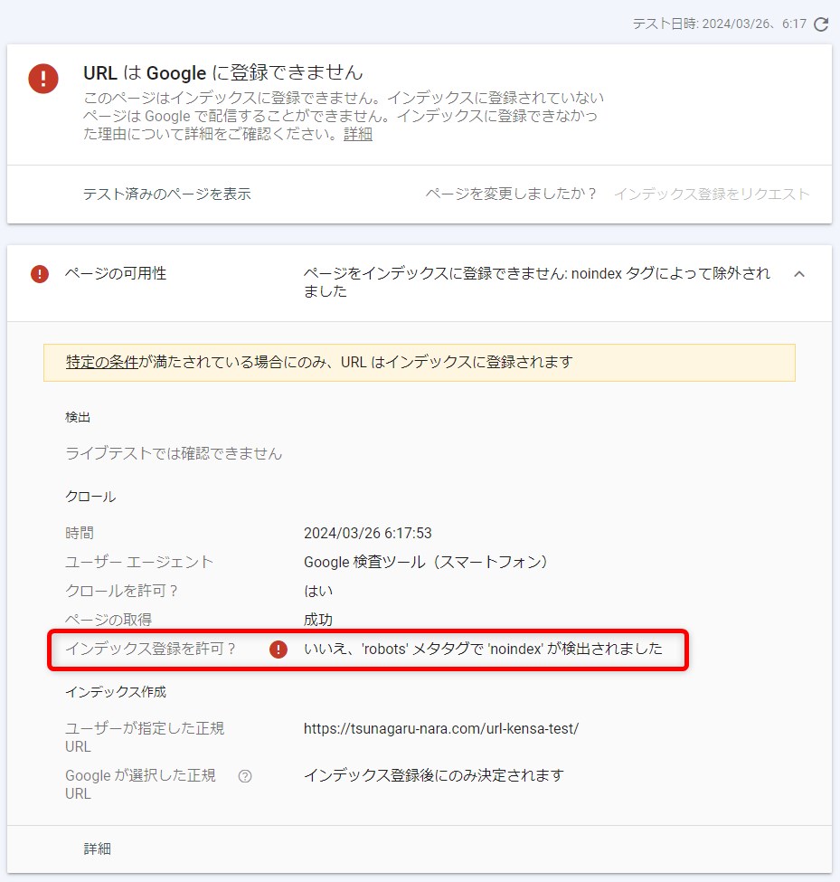Click the refresh icon beside the test date
Screen dimensions: 840x882
click(821, 24)
